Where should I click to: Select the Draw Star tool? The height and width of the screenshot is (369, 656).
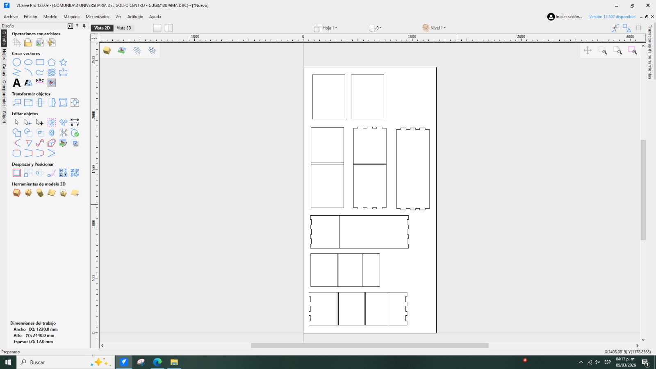pyautogui.click(x=62, y=62)
